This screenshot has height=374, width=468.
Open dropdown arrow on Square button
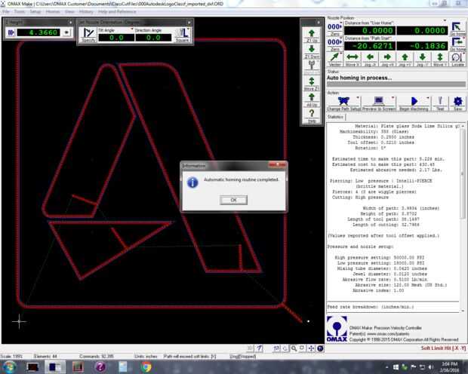tap(189, 29)
